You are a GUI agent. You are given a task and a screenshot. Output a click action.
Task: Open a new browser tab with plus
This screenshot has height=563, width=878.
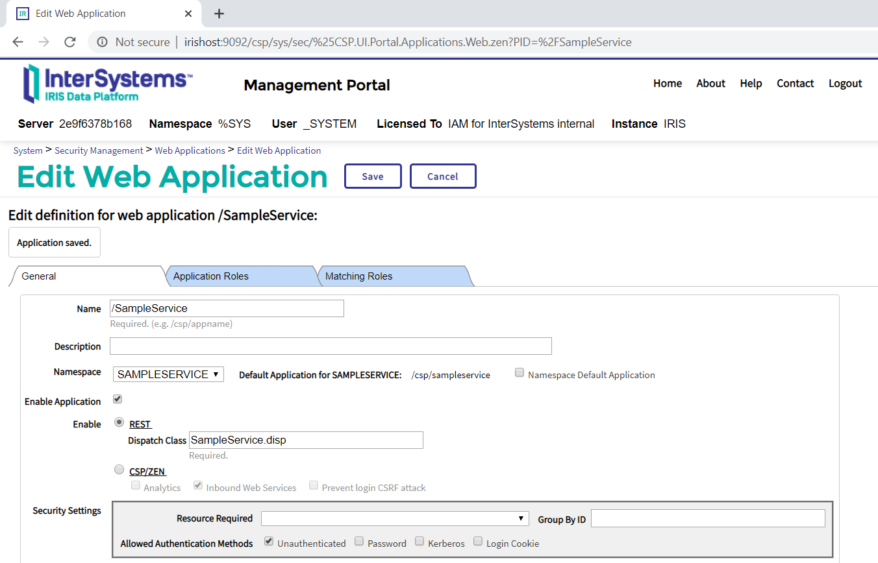pyautogui.click(x=219, y=14)
